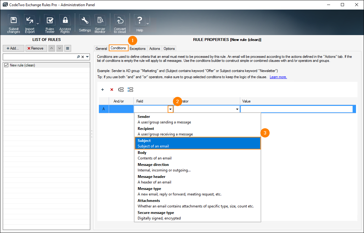The image size is (364, 233).
Task: Toggle the New rule (clean) checkbox
Action: tap(6, 65)
